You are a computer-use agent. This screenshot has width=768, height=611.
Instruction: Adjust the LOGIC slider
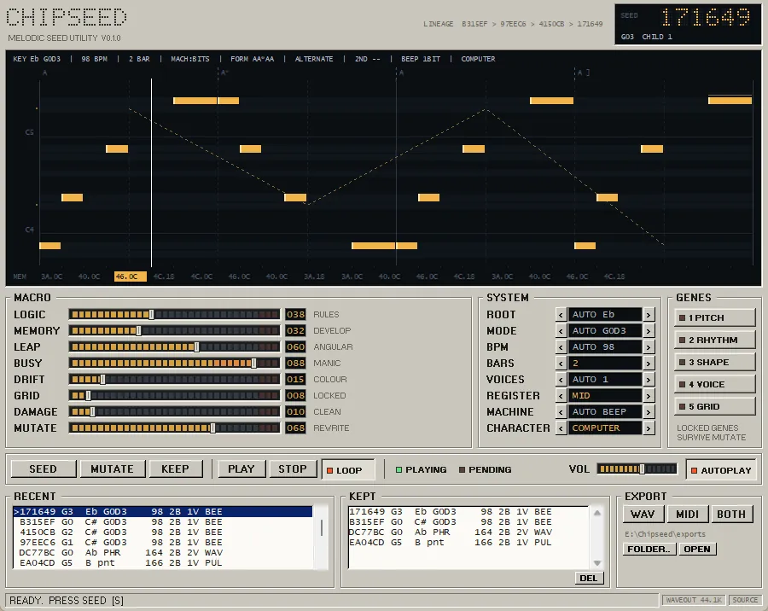pyautogui.click(x=174, y=315)
